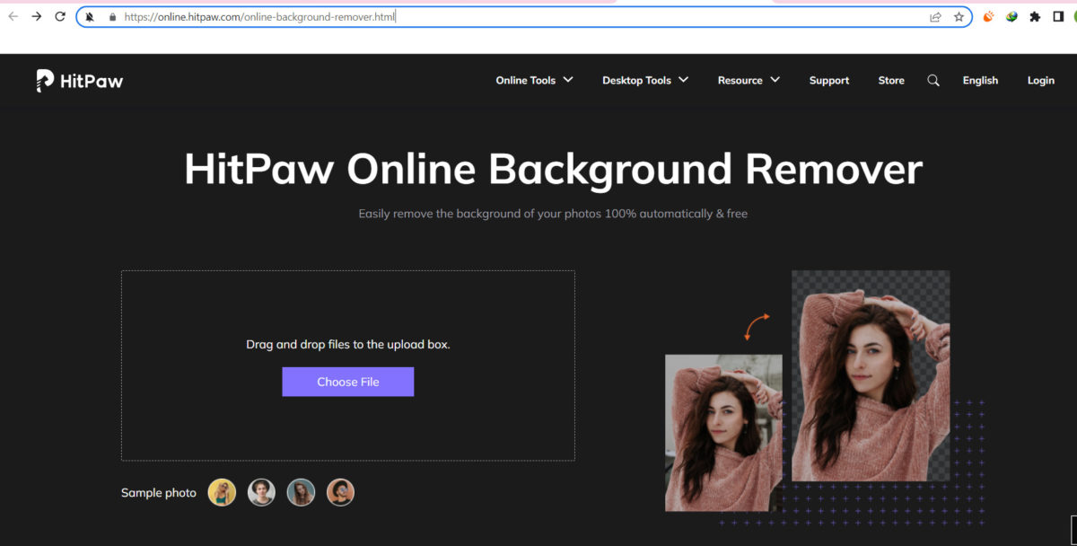
Task: Expand the Online Tools dropdown
Action: point(534,81)
